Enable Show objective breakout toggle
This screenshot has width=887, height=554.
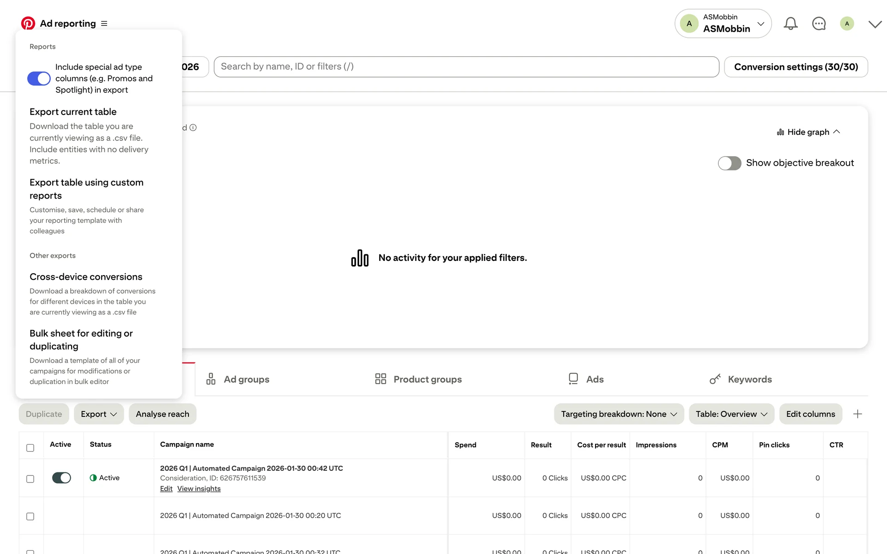[x=729, y=163]
